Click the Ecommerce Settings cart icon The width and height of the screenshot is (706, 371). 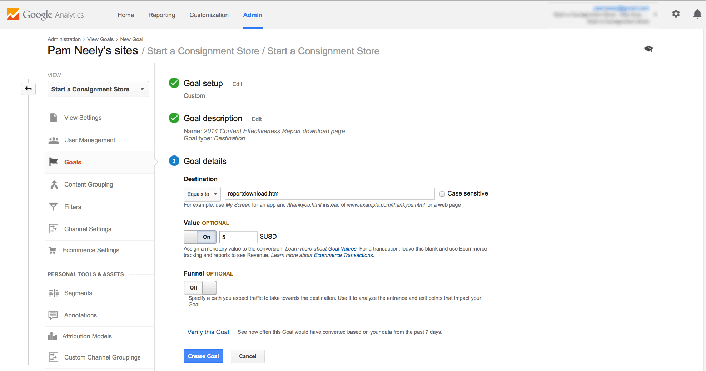click(x=53, y=250)
